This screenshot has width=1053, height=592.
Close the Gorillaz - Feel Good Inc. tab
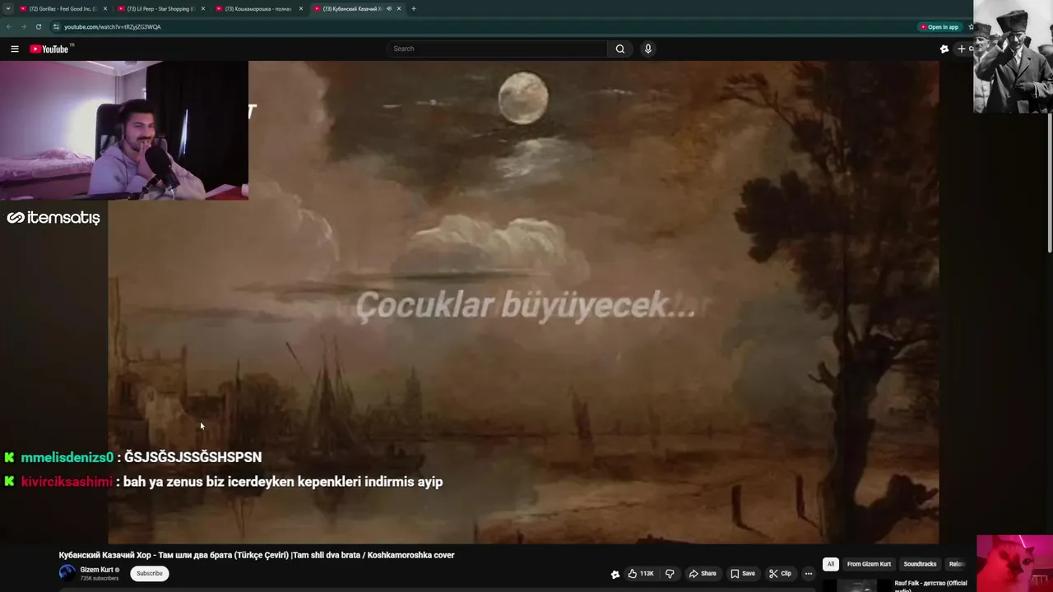click(x=105, y=8)
